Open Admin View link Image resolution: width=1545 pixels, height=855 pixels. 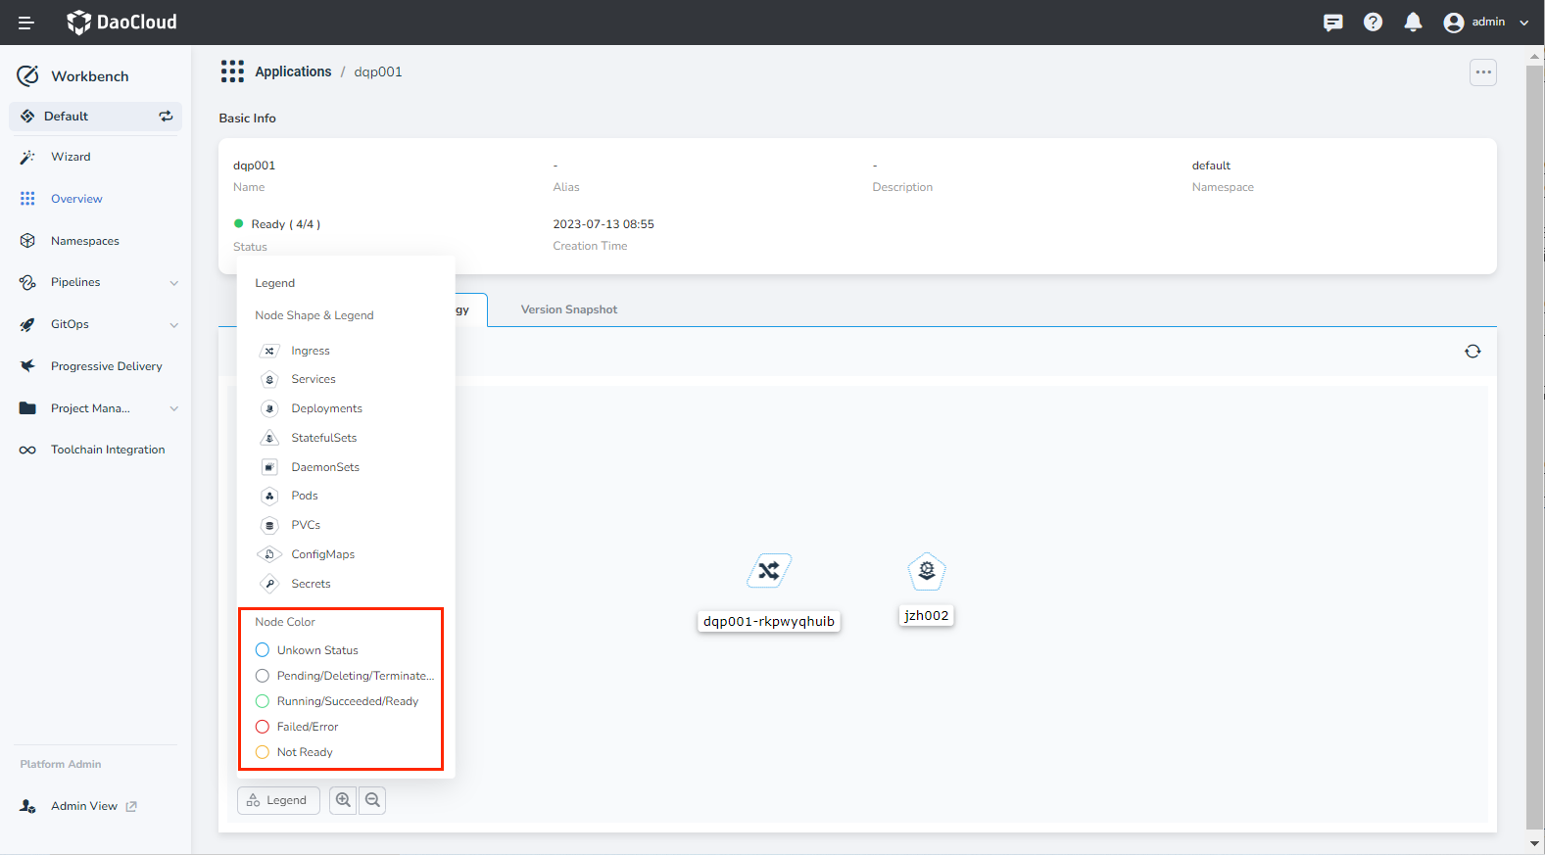point(84,806)
